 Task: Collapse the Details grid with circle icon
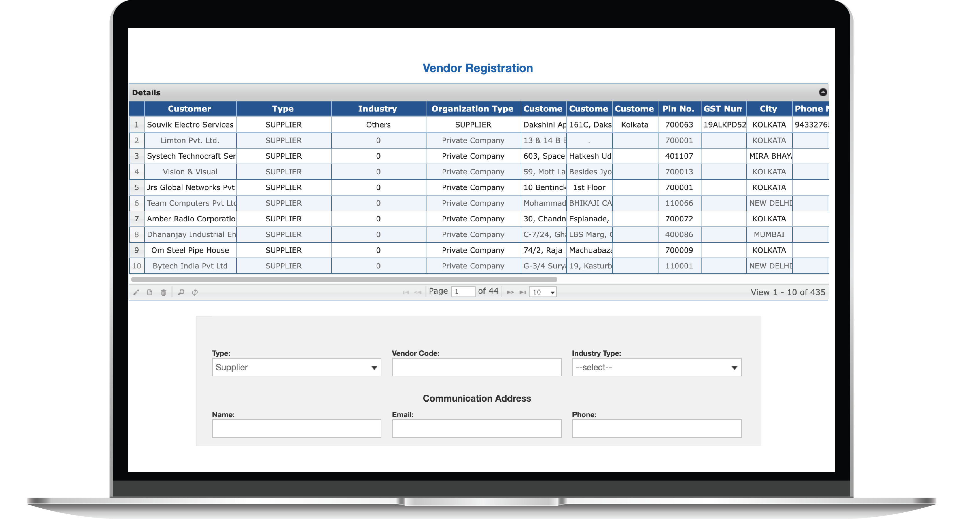pos(823,92)
